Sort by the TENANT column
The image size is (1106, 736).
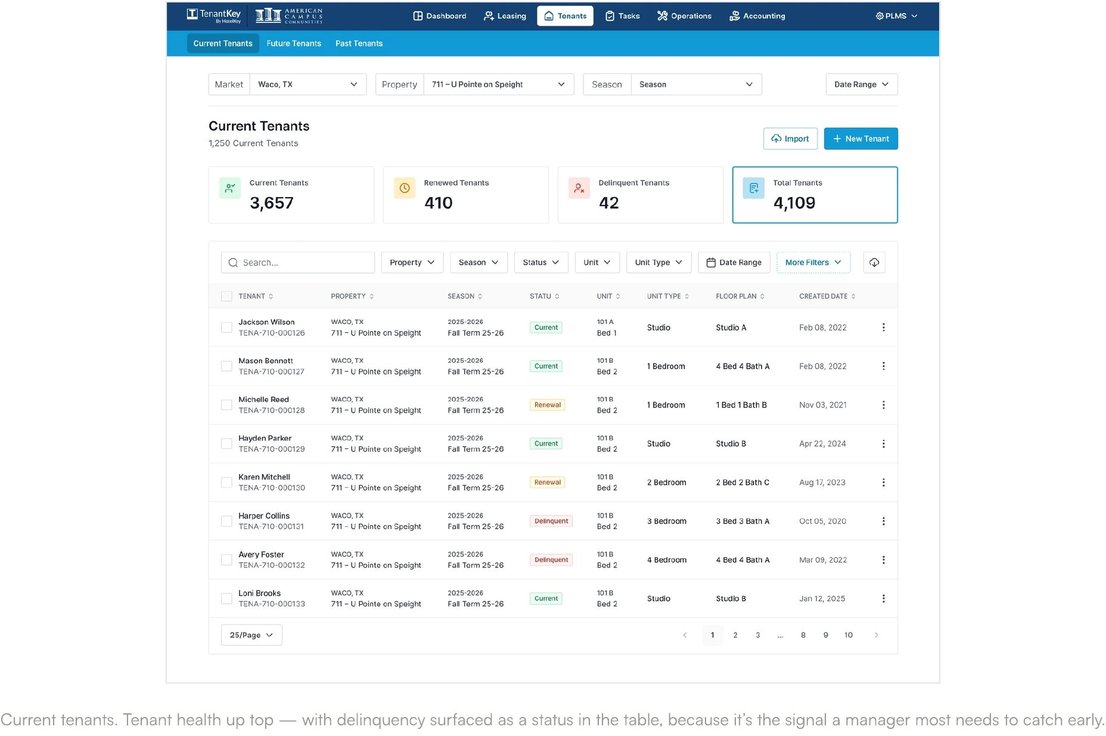coord(256,297)
